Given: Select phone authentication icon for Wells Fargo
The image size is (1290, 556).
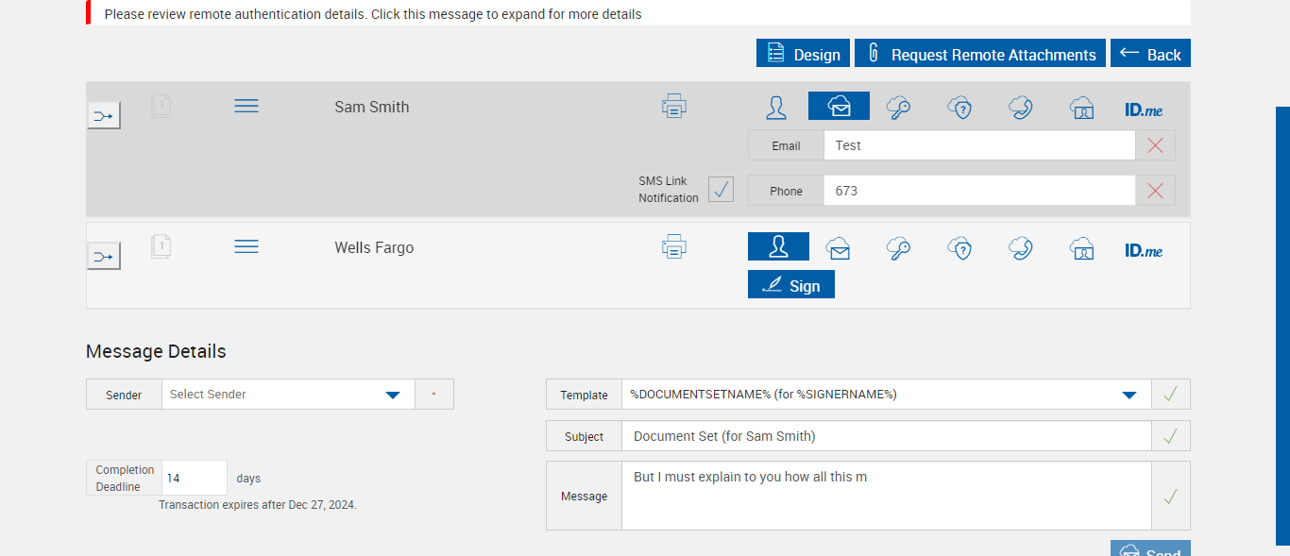Looking at the screenshot, I should pyautogui.click(x=1020, y=248).
